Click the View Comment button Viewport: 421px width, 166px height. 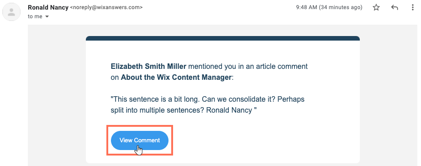pos(140,140)
